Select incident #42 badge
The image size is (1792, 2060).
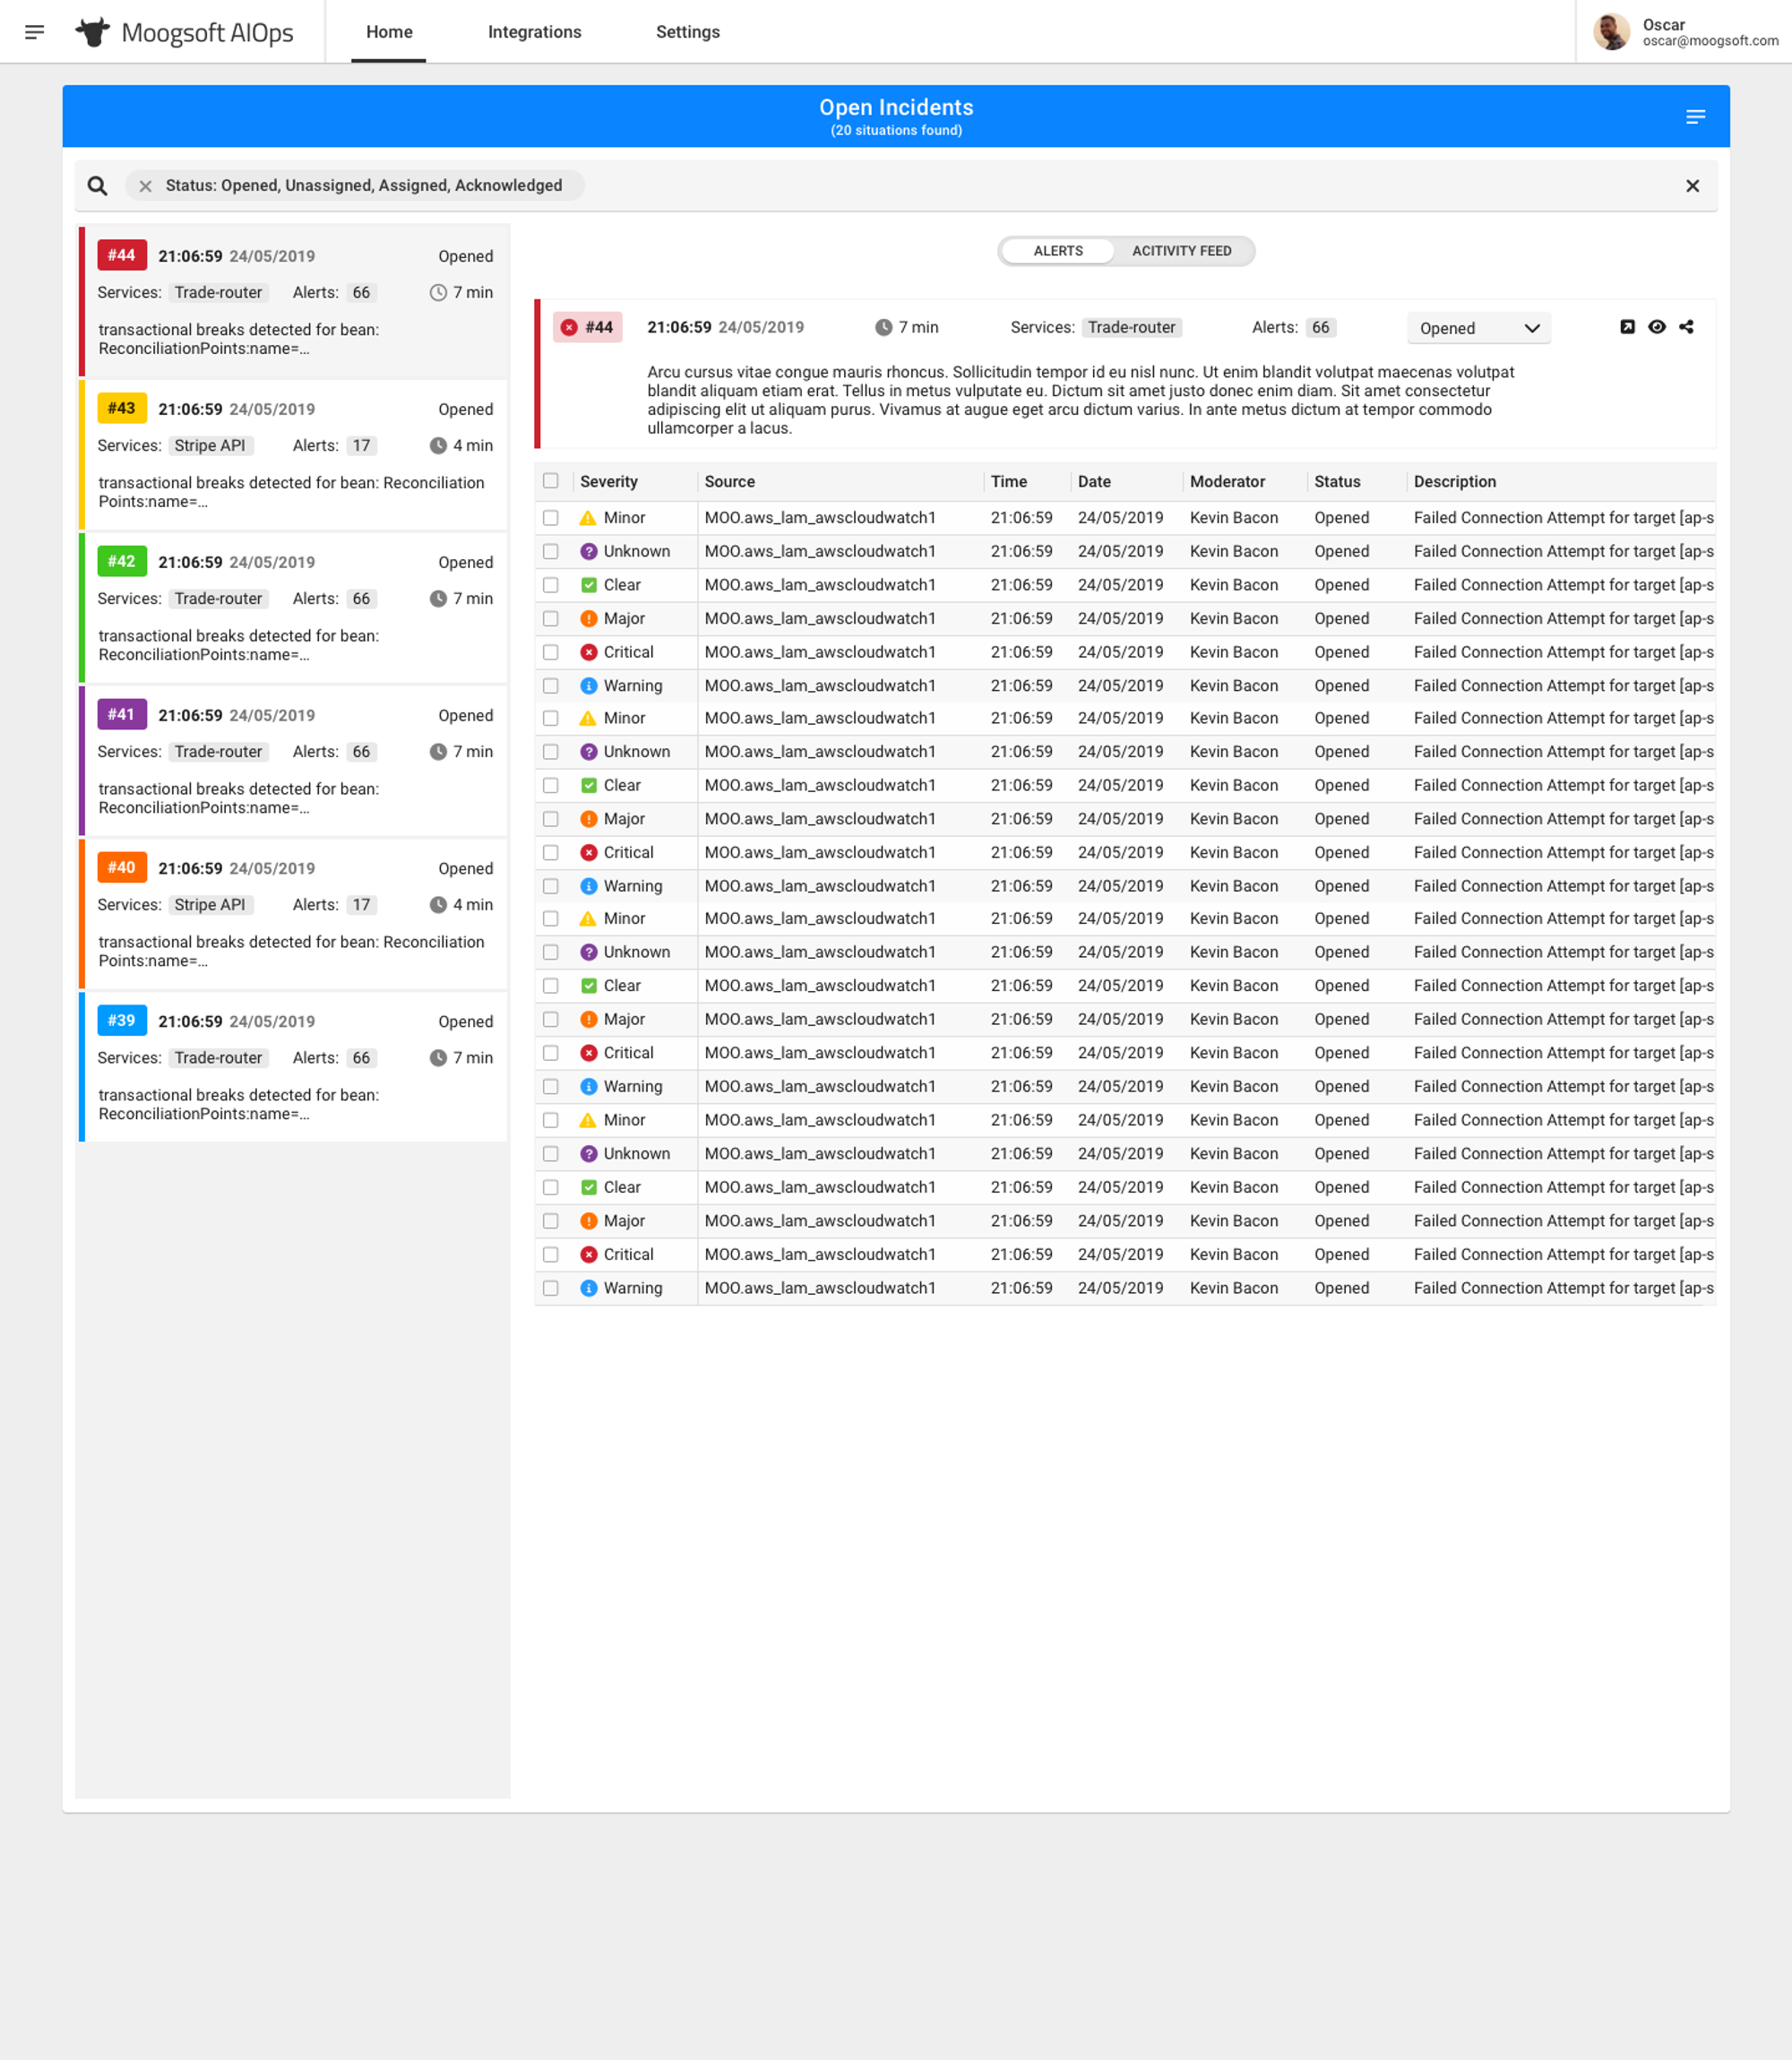122,562
